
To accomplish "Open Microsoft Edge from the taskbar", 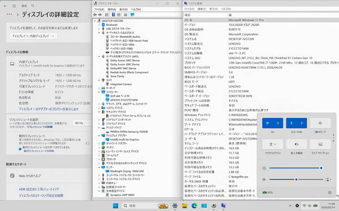I will tap(194, 206).
